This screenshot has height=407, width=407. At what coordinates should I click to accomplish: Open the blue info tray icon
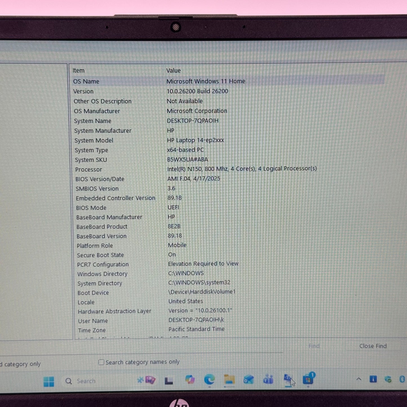[x=373, y=379]
